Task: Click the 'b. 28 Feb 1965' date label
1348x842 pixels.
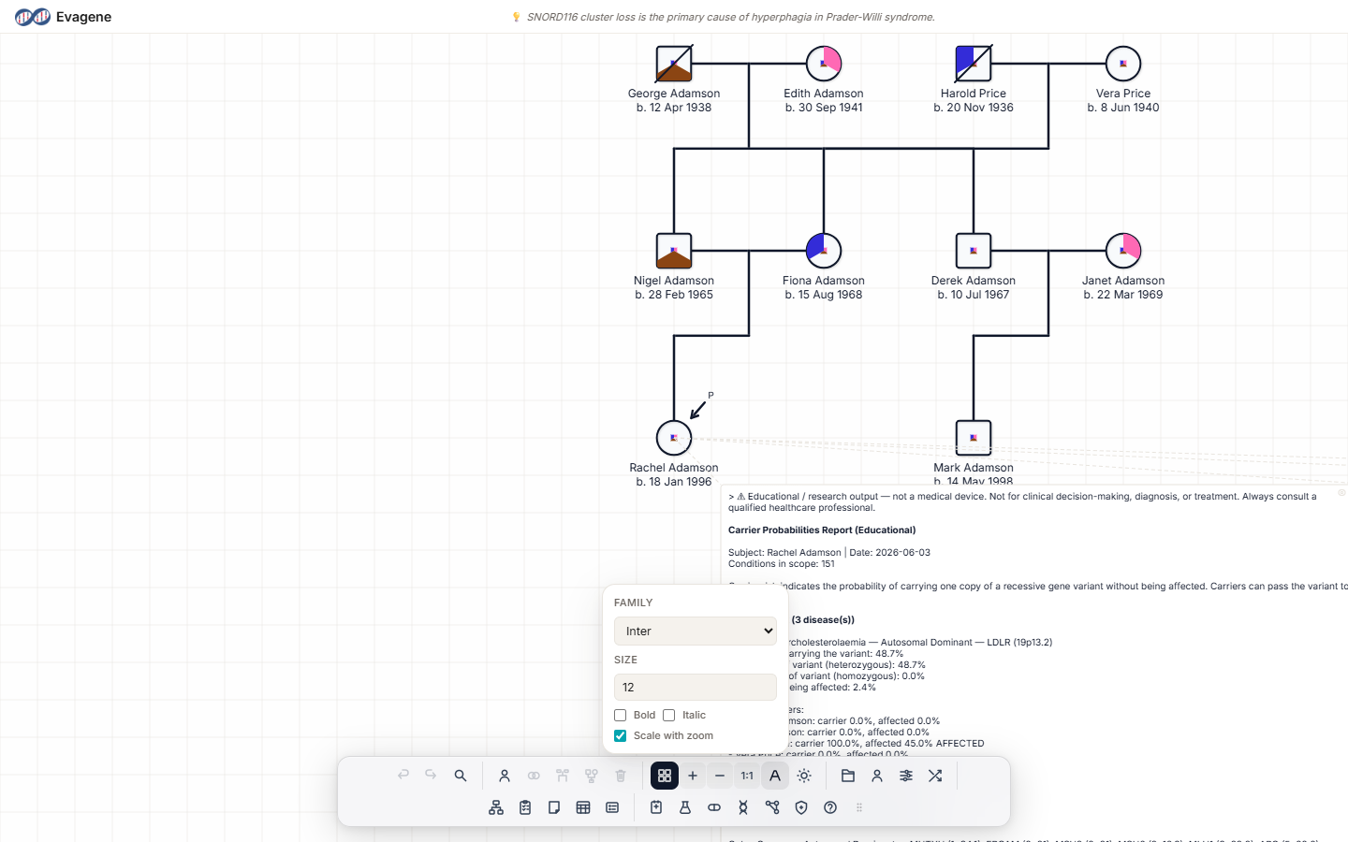Action: 674,295
